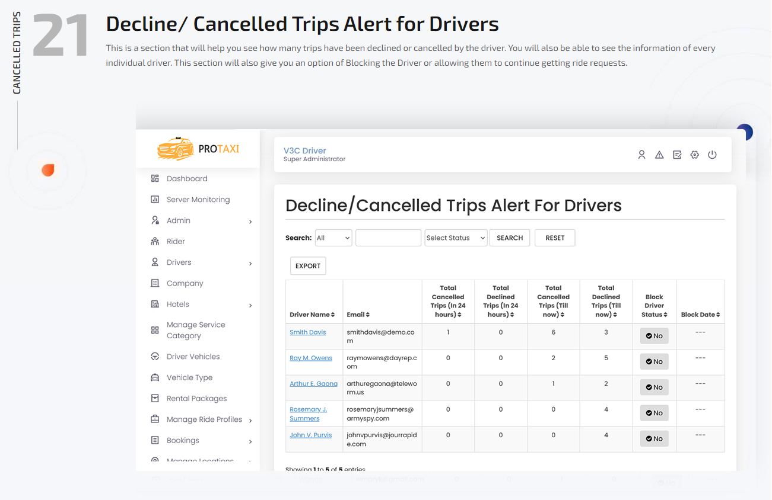This screenshot has height=500, width=772.
Task: Click the EXPORT button
Action: pos(308,266)
